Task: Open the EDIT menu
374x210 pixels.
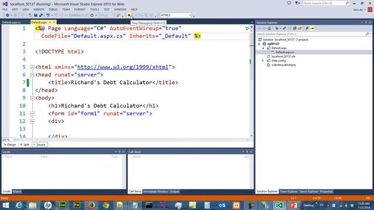Action: [x=15, y=9]
